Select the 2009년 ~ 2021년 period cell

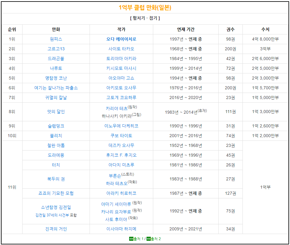(x=186, y=229)
